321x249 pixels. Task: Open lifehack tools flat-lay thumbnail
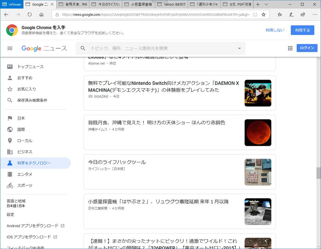click(258, 172)
